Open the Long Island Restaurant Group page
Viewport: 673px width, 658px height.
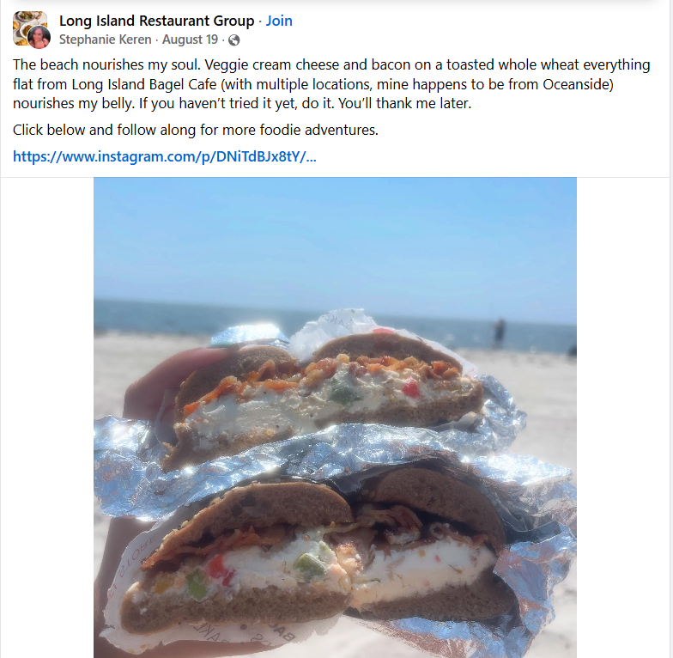(156, 21)
